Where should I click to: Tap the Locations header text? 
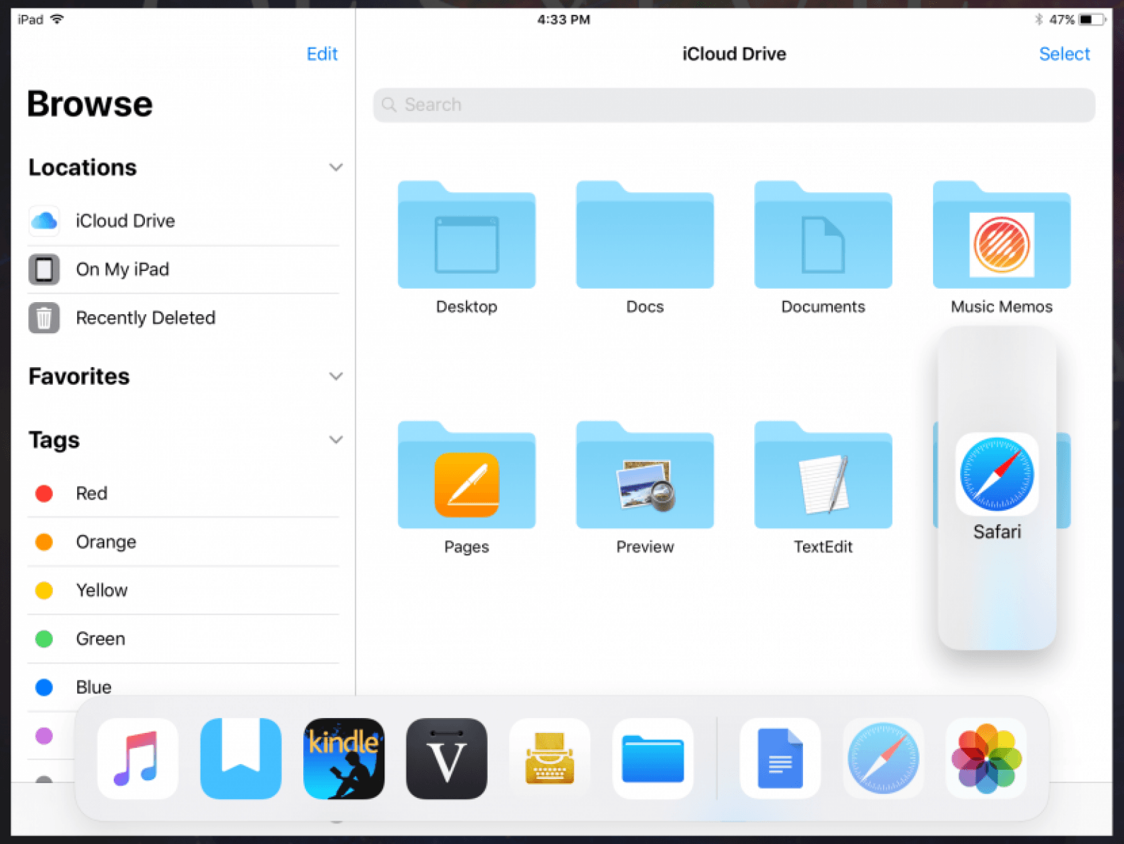[83, 168]
